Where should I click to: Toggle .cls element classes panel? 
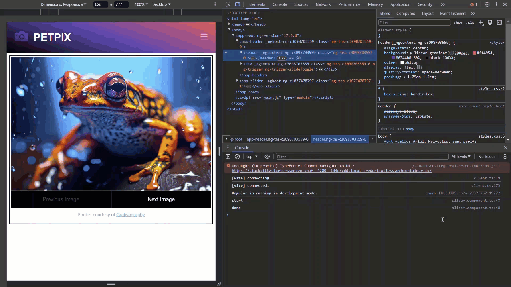point(470,22)
